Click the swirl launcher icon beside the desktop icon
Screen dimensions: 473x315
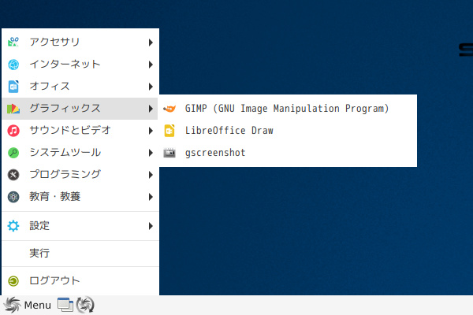(x=85, y=305)
